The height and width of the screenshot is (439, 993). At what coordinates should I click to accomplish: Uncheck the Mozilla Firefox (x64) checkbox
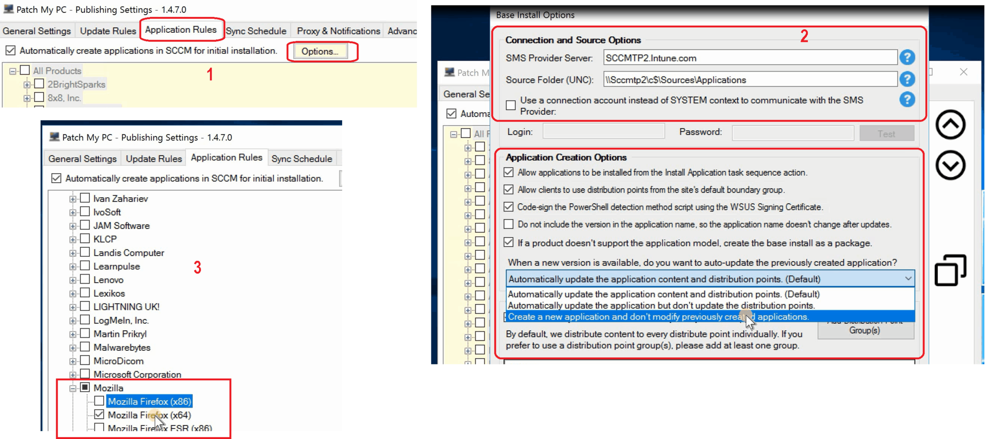tap(99, 414)
